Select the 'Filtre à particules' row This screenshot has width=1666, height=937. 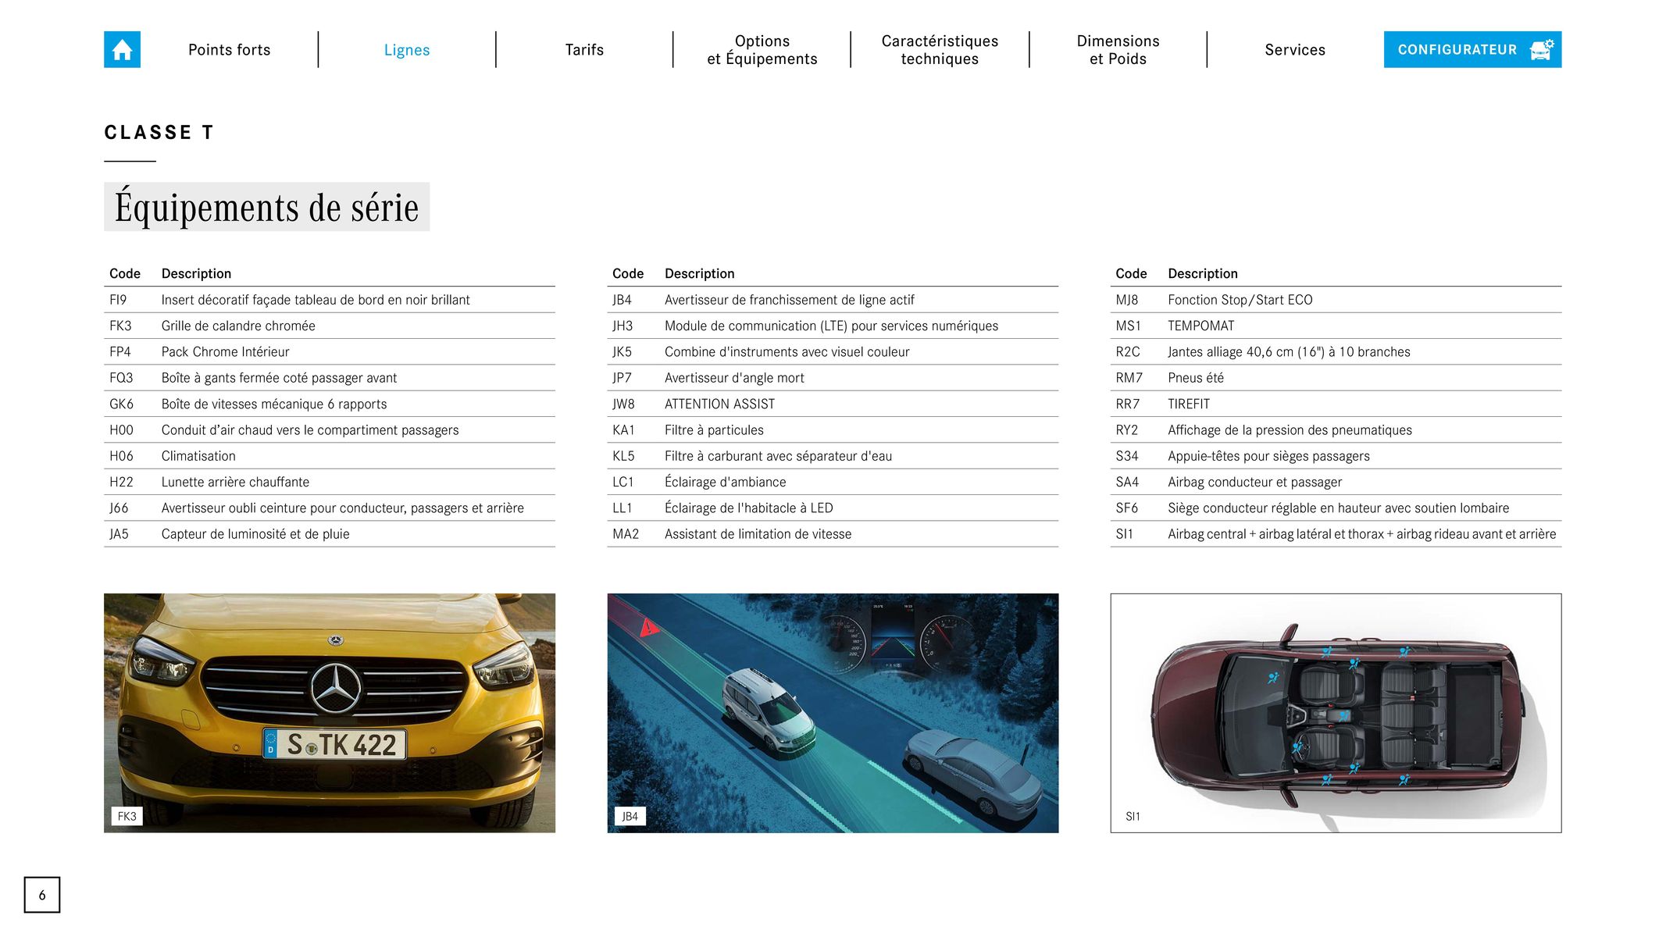point(833,429)
